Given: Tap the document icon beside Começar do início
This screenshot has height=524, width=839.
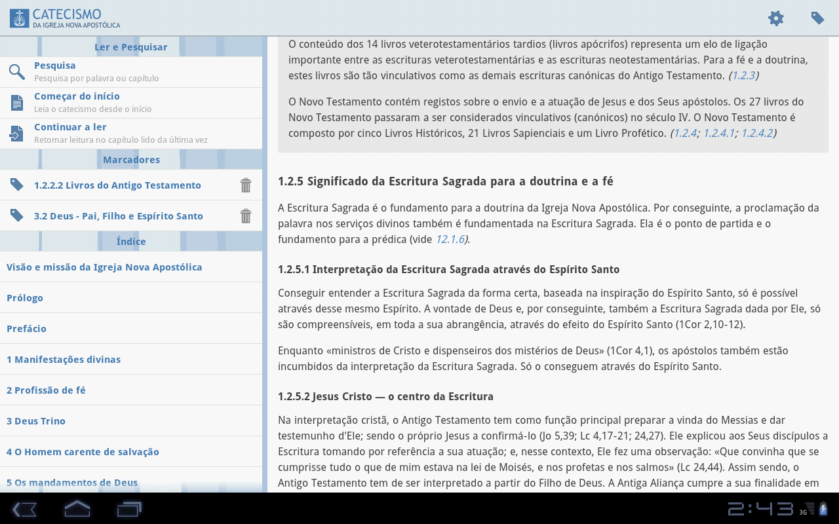Looking at the screenshot, I should [17, 103].
